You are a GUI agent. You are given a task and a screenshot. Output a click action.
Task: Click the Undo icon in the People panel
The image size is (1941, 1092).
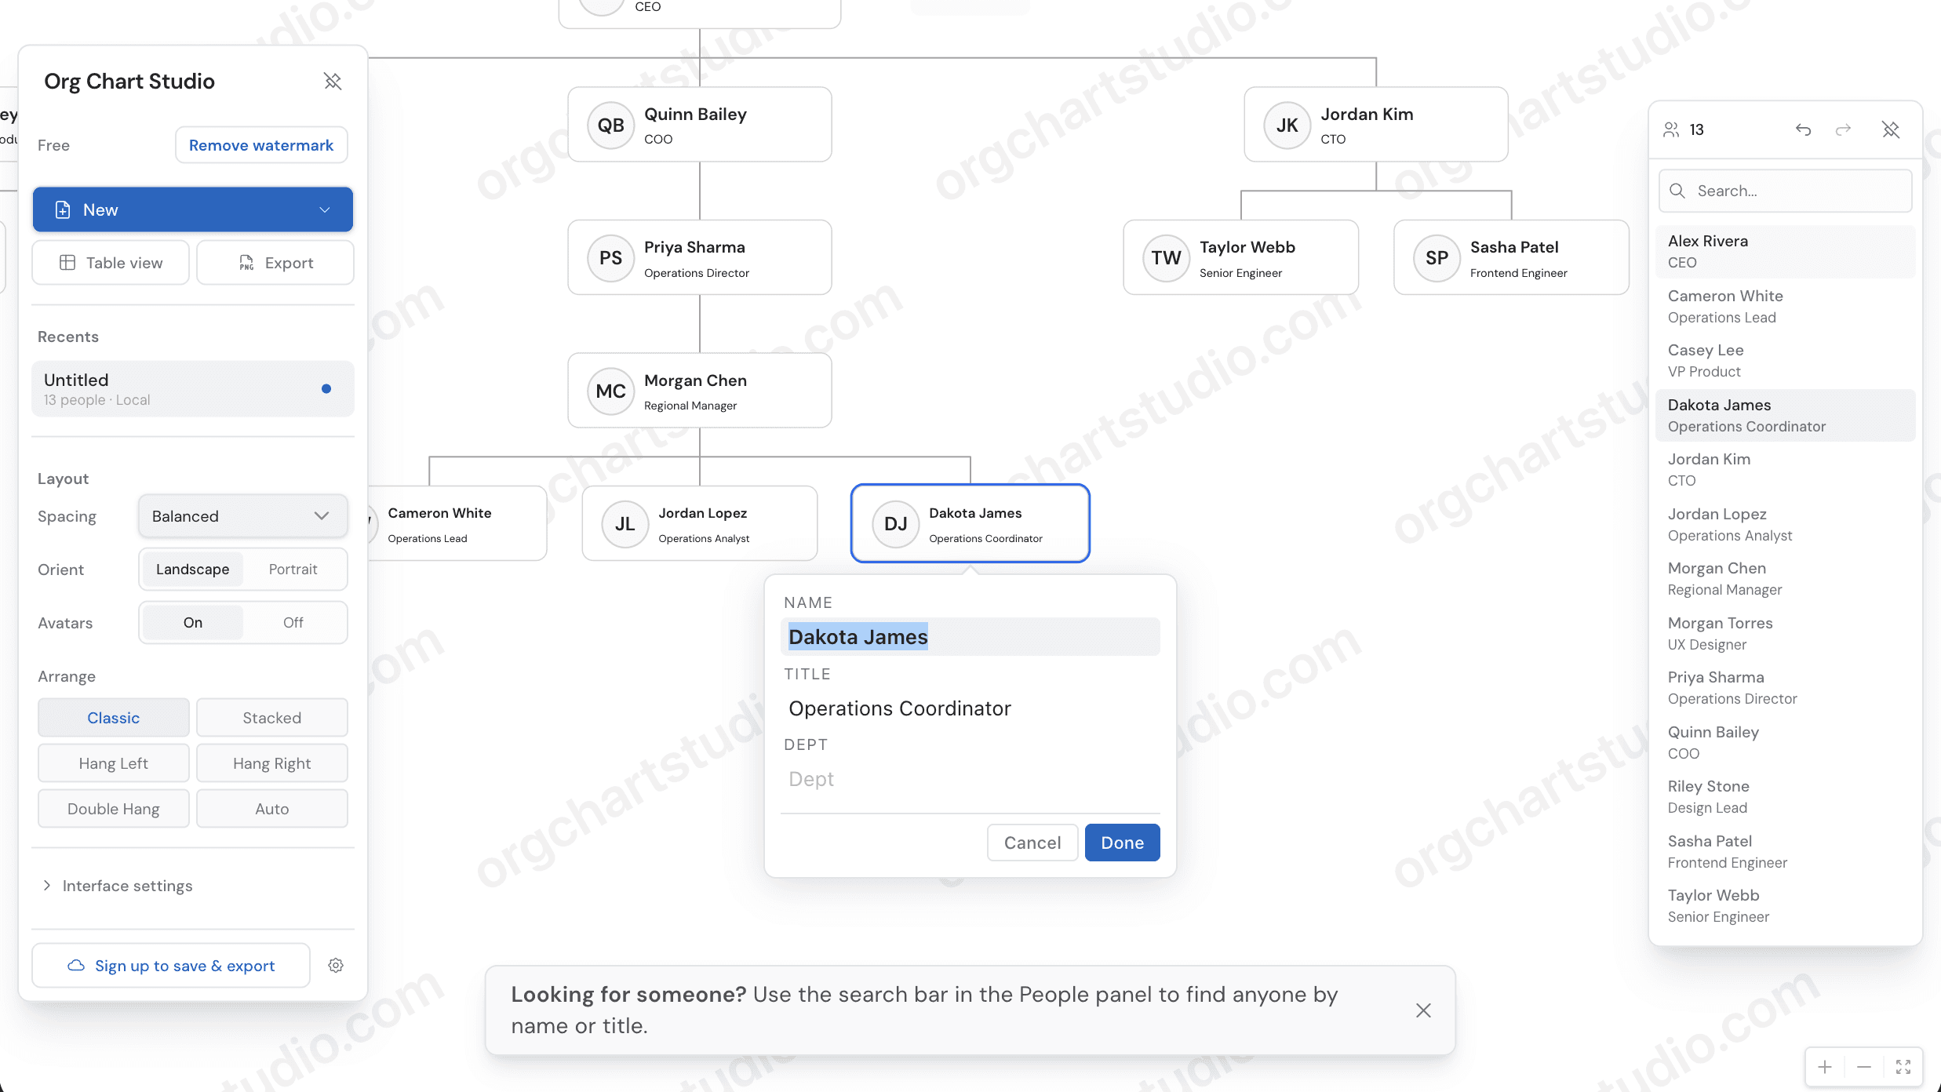coord(1802,129)
